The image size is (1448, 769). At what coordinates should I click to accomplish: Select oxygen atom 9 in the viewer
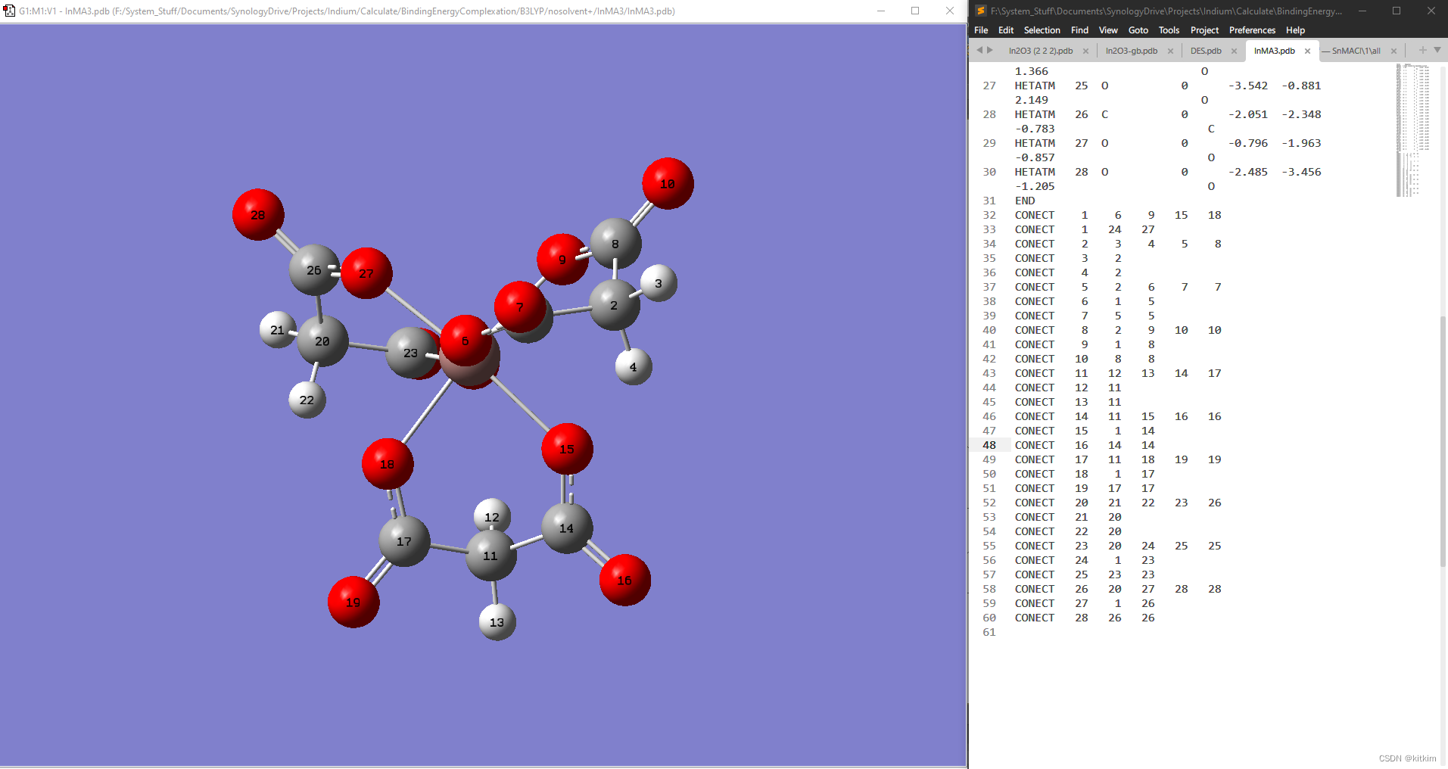click(x=562, y=260)
